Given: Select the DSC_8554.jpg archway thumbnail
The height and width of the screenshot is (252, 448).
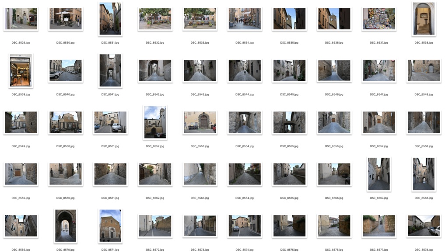Looking at the screenshot, I should pos(245,122).
